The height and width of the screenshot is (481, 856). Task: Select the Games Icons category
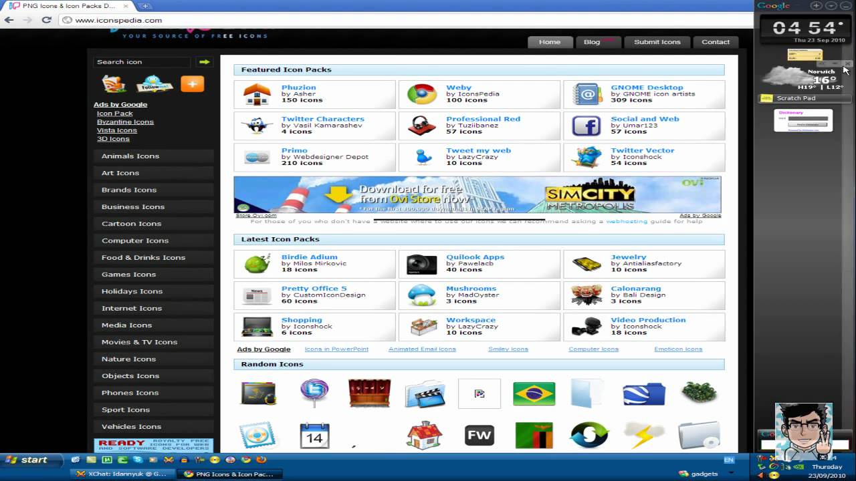click(154, 274)
